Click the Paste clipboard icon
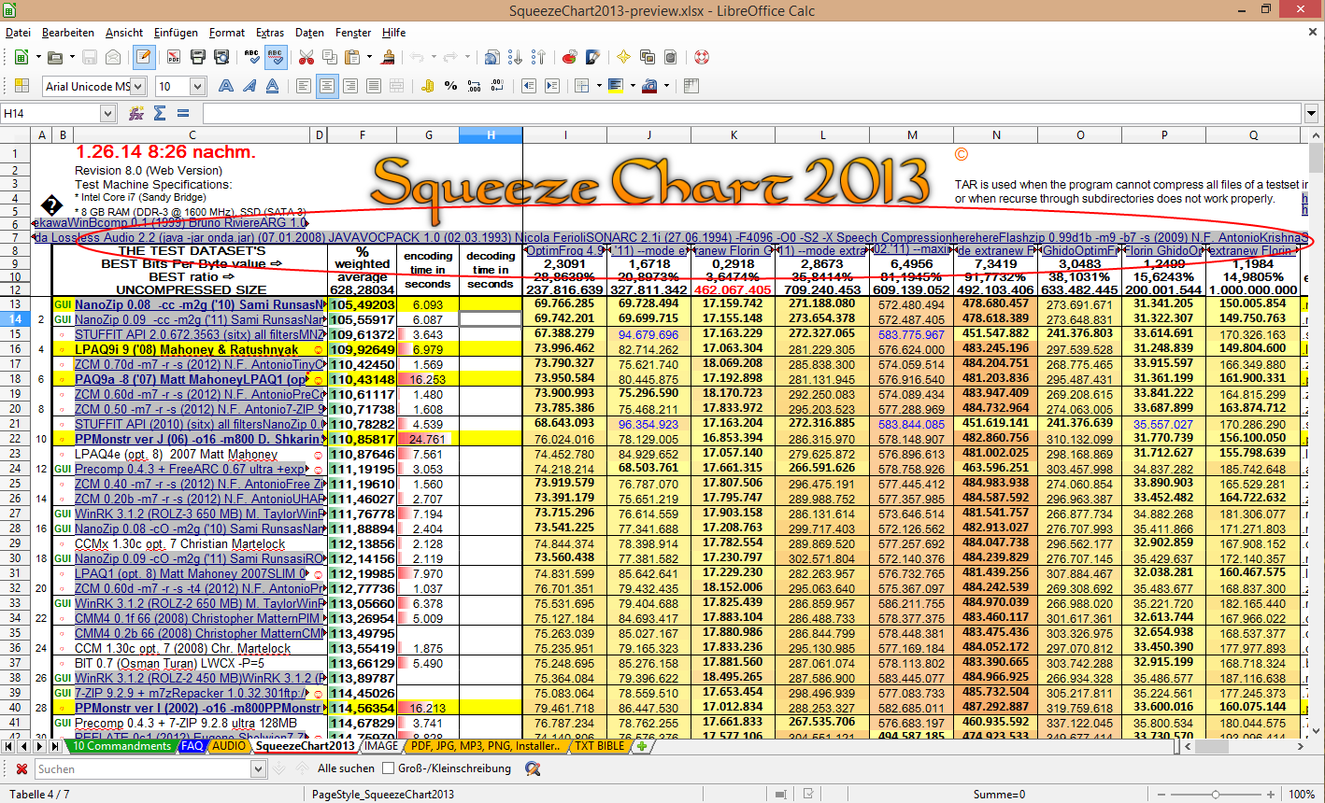Viewport: 1325px width, 803px height. 351,57
